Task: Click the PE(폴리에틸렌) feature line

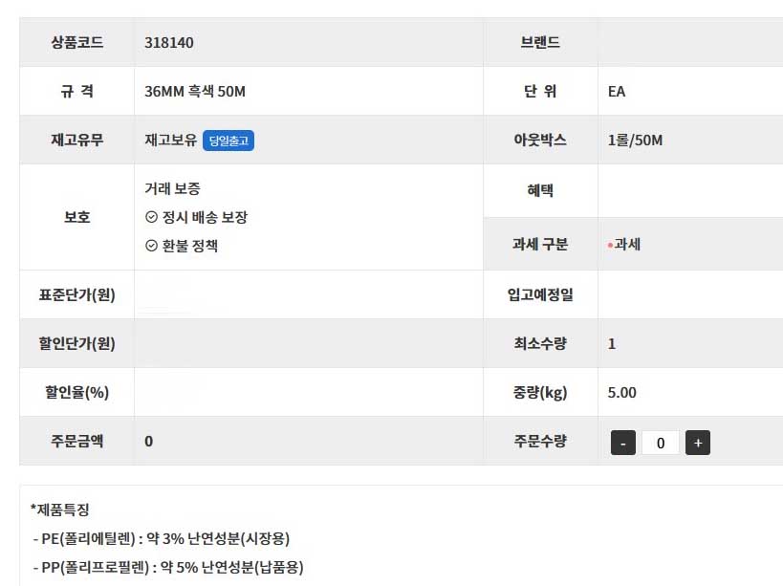Action: (x=162, y=538)
